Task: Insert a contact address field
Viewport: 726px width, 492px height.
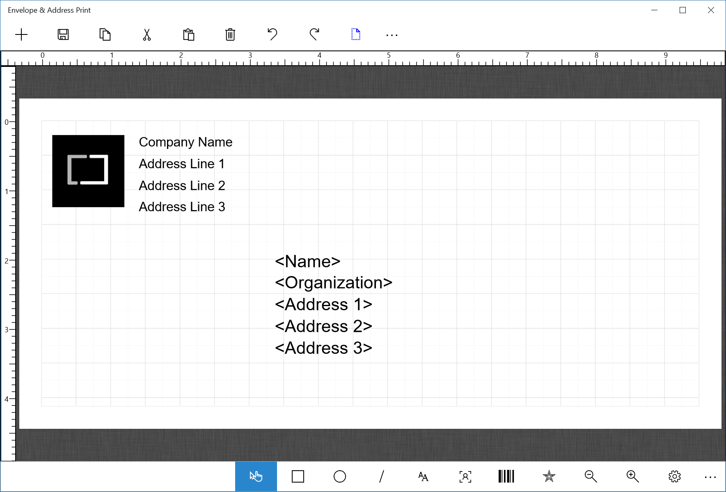Action: pyautogui.click(x=465, y=476)
